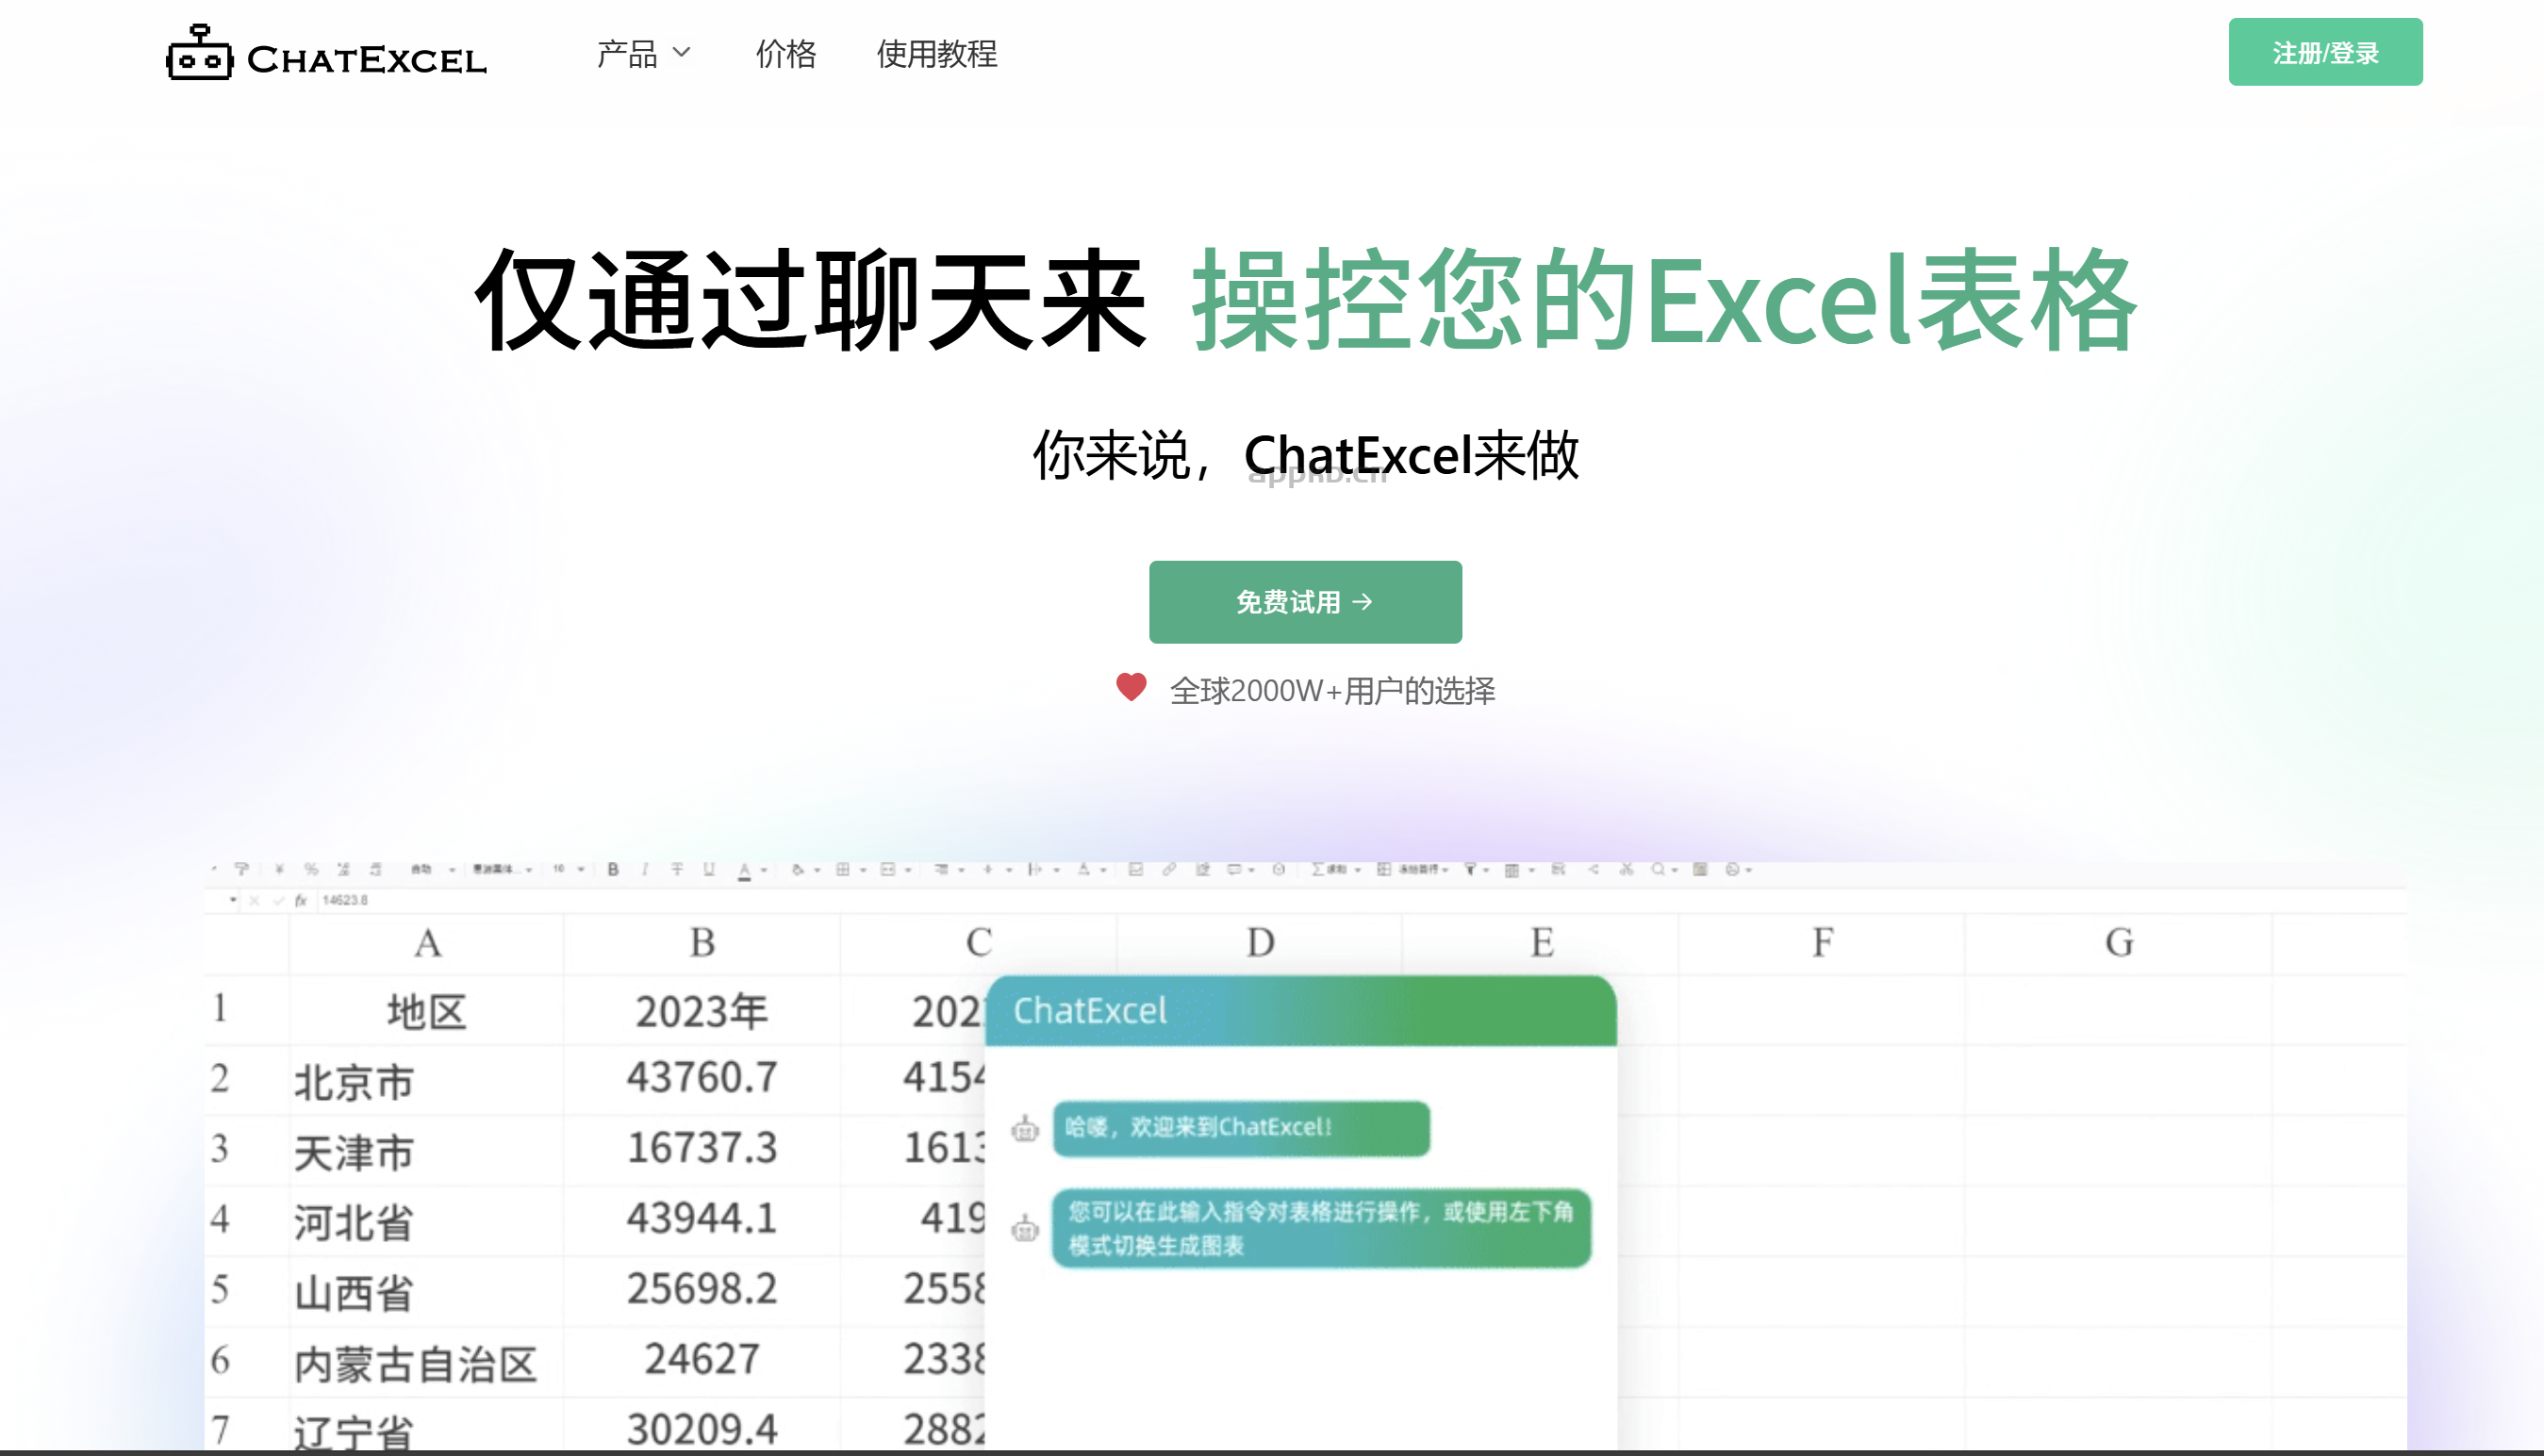
Task: Click the 免费试用 button
Action: coord(1304,602)
